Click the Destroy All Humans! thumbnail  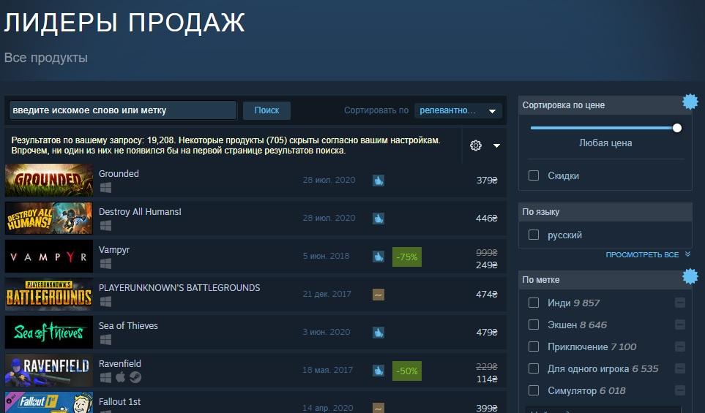coord(48,218)
